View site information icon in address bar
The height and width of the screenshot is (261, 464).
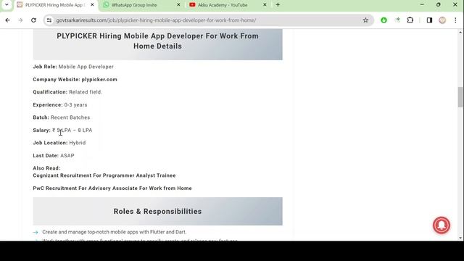[x=49, y=20]
